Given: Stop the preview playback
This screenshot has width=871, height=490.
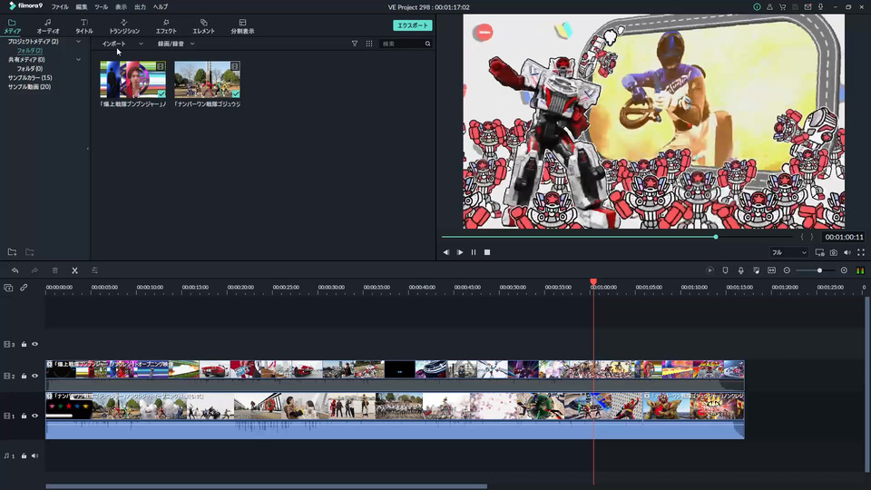Looking at the screenshot, I should point(487,252).
